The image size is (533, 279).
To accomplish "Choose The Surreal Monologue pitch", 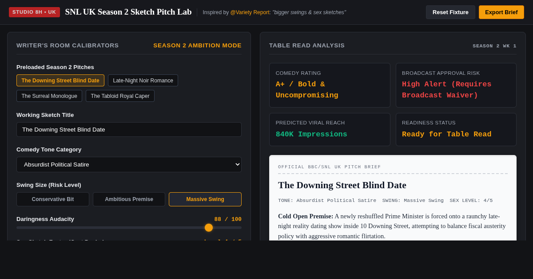I will coord(49,96).
